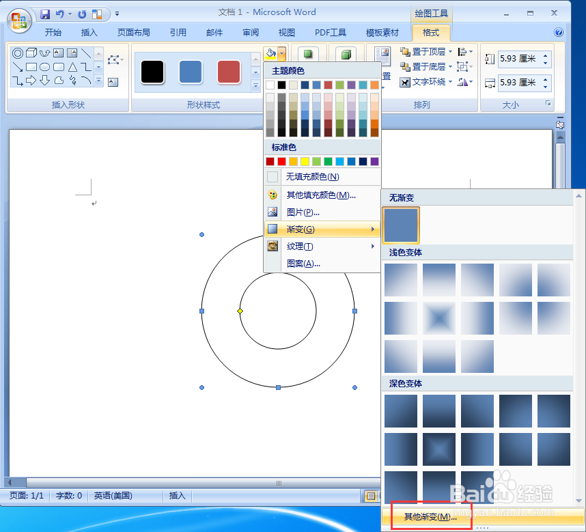Viewport: 586px width, 532px height.
Task: Choose the elbow connector shape
Action: (x=86, y=67)
